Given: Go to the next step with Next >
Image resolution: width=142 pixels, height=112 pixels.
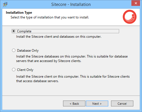Looking at the screenshot, I should click(x=97, y=103).
